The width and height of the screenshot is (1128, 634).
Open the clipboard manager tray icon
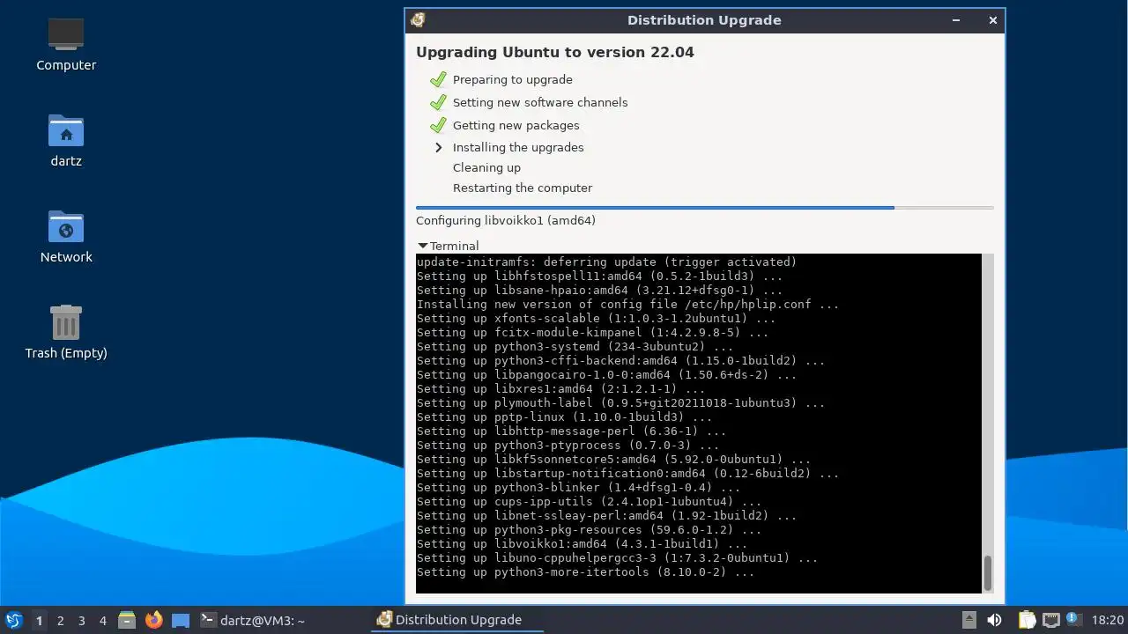point(1027,620)
